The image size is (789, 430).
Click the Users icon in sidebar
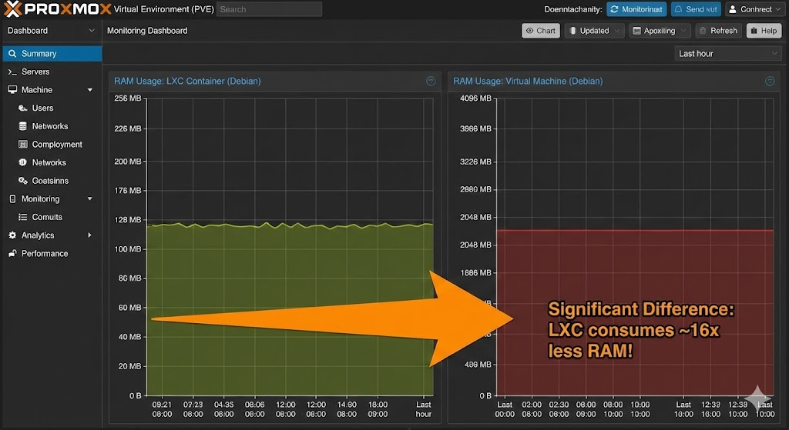[x=23, y=108]
